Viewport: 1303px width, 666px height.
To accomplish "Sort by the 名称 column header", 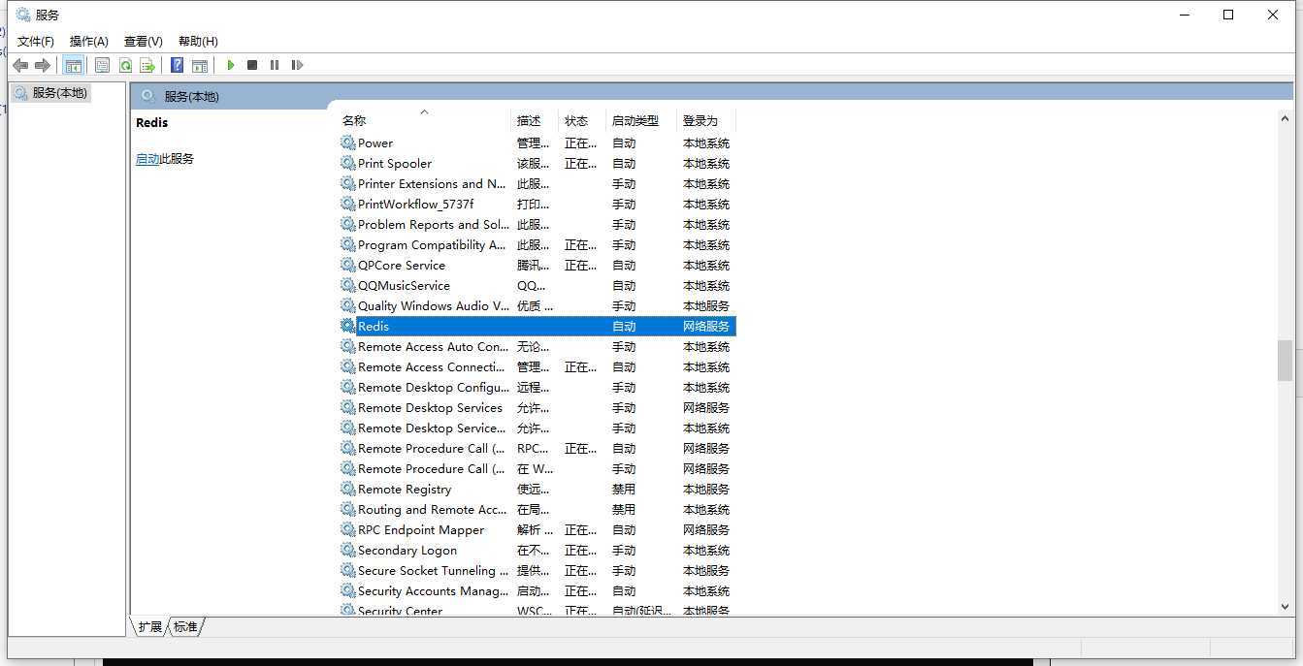I will [423, 120].
